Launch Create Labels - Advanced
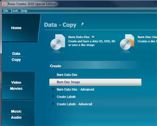Image resolution: width=157 pixels, height=126 pixels. [74, 104]
